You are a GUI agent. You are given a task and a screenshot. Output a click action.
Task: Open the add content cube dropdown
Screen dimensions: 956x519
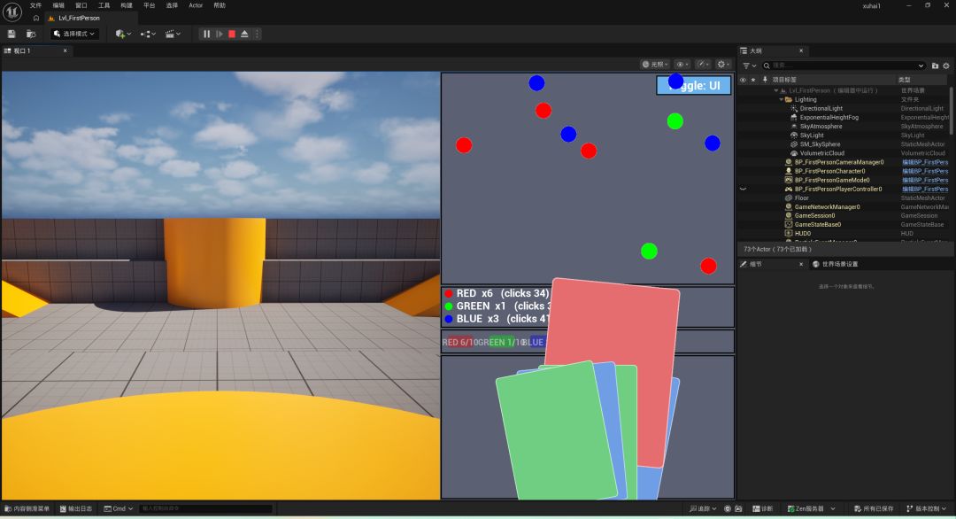point(123,35)
